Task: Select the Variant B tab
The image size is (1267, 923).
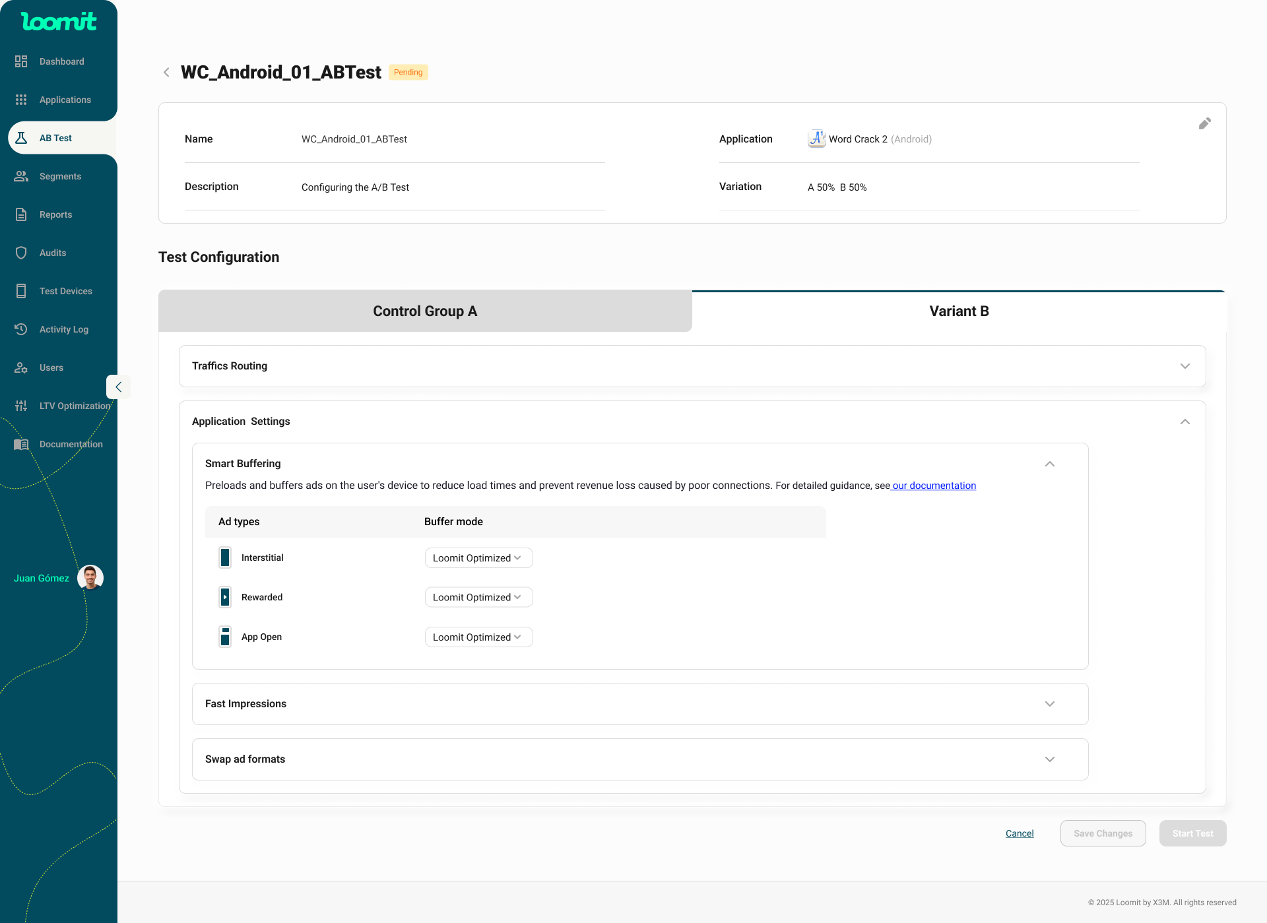Action: (959, 311)
